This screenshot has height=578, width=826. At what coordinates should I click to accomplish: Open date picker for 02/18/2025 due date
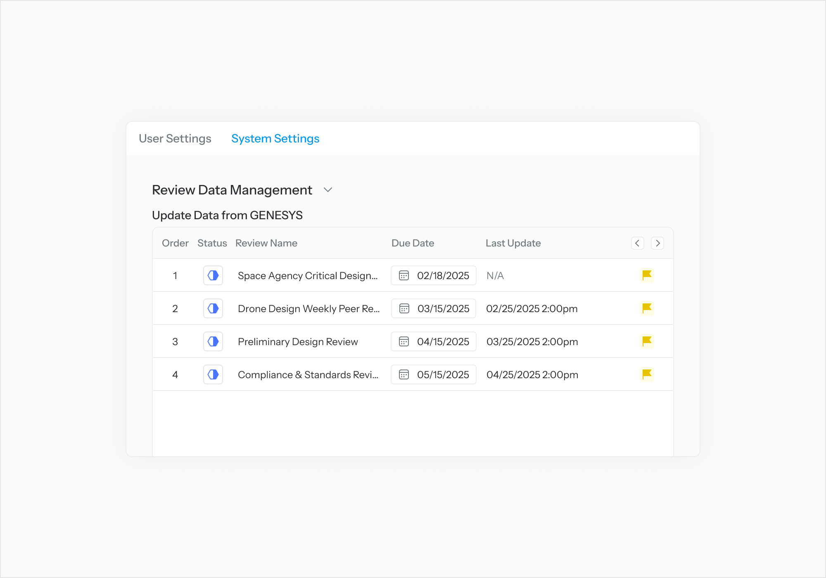click(434, 275)
